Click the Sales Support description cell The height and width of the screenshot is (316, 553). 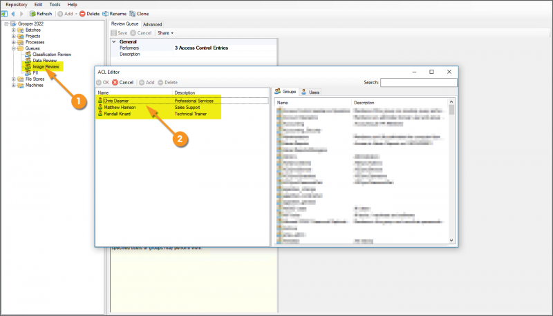coord(187,108)
